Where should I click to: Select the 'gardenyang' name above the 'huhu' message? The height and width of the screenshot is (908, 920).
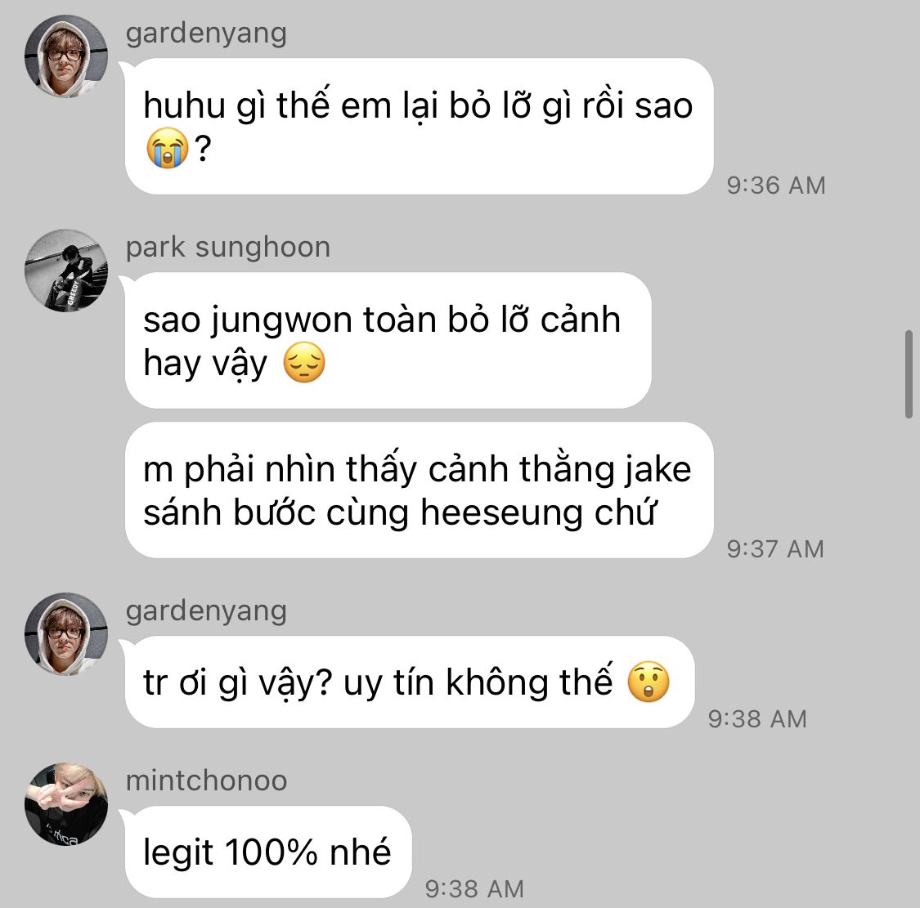click(x=206, y=33)
